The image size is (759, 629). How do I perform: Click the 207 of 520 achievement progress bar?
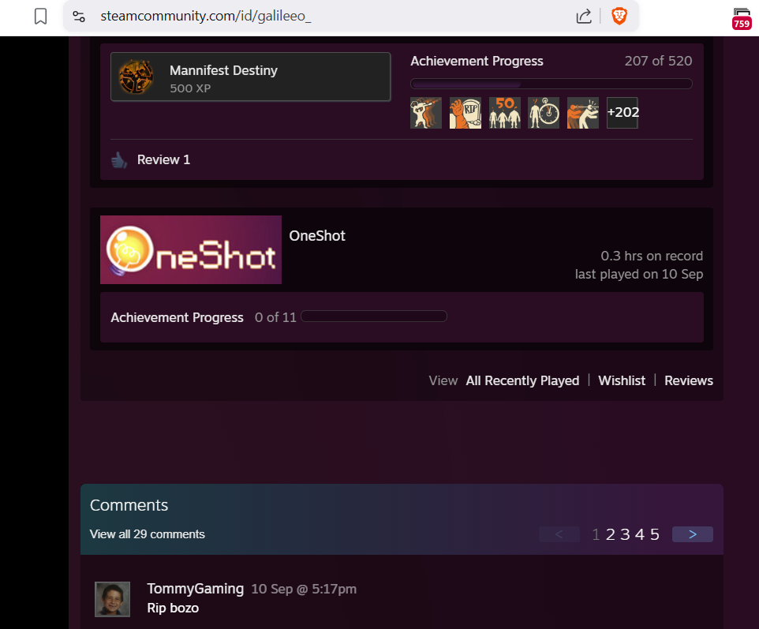coord(551,84)
